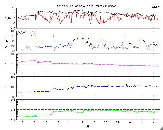Click the '12' hour tick on UT axis

pyautogui.click(x=58, y=123)
